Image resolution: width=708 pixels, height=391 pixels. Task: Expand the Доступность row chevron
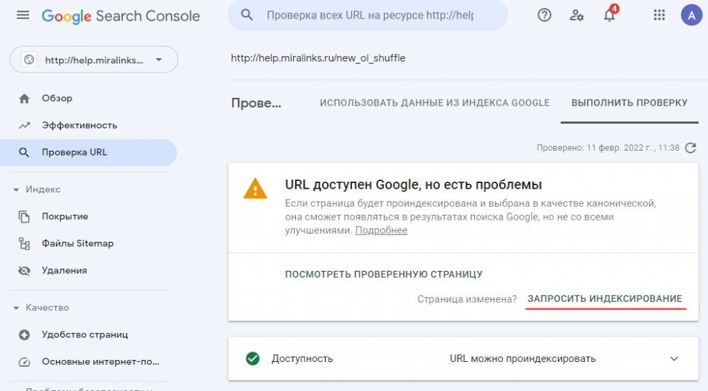click(674, 359)
